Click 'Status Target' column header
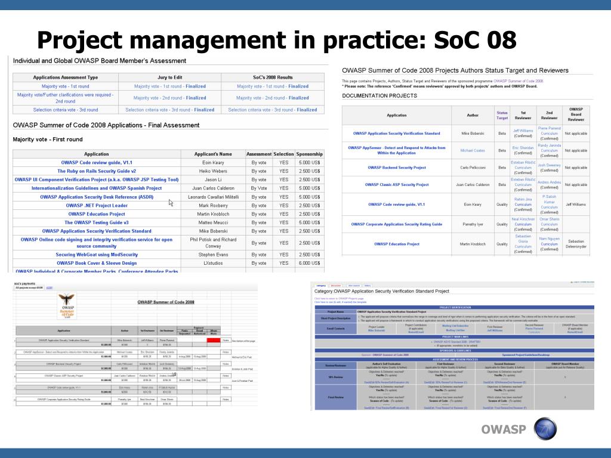 click(x=502, y=115)
